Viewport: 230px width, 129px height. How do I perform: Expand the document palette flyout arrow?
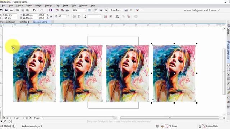[x=1, y=121]
